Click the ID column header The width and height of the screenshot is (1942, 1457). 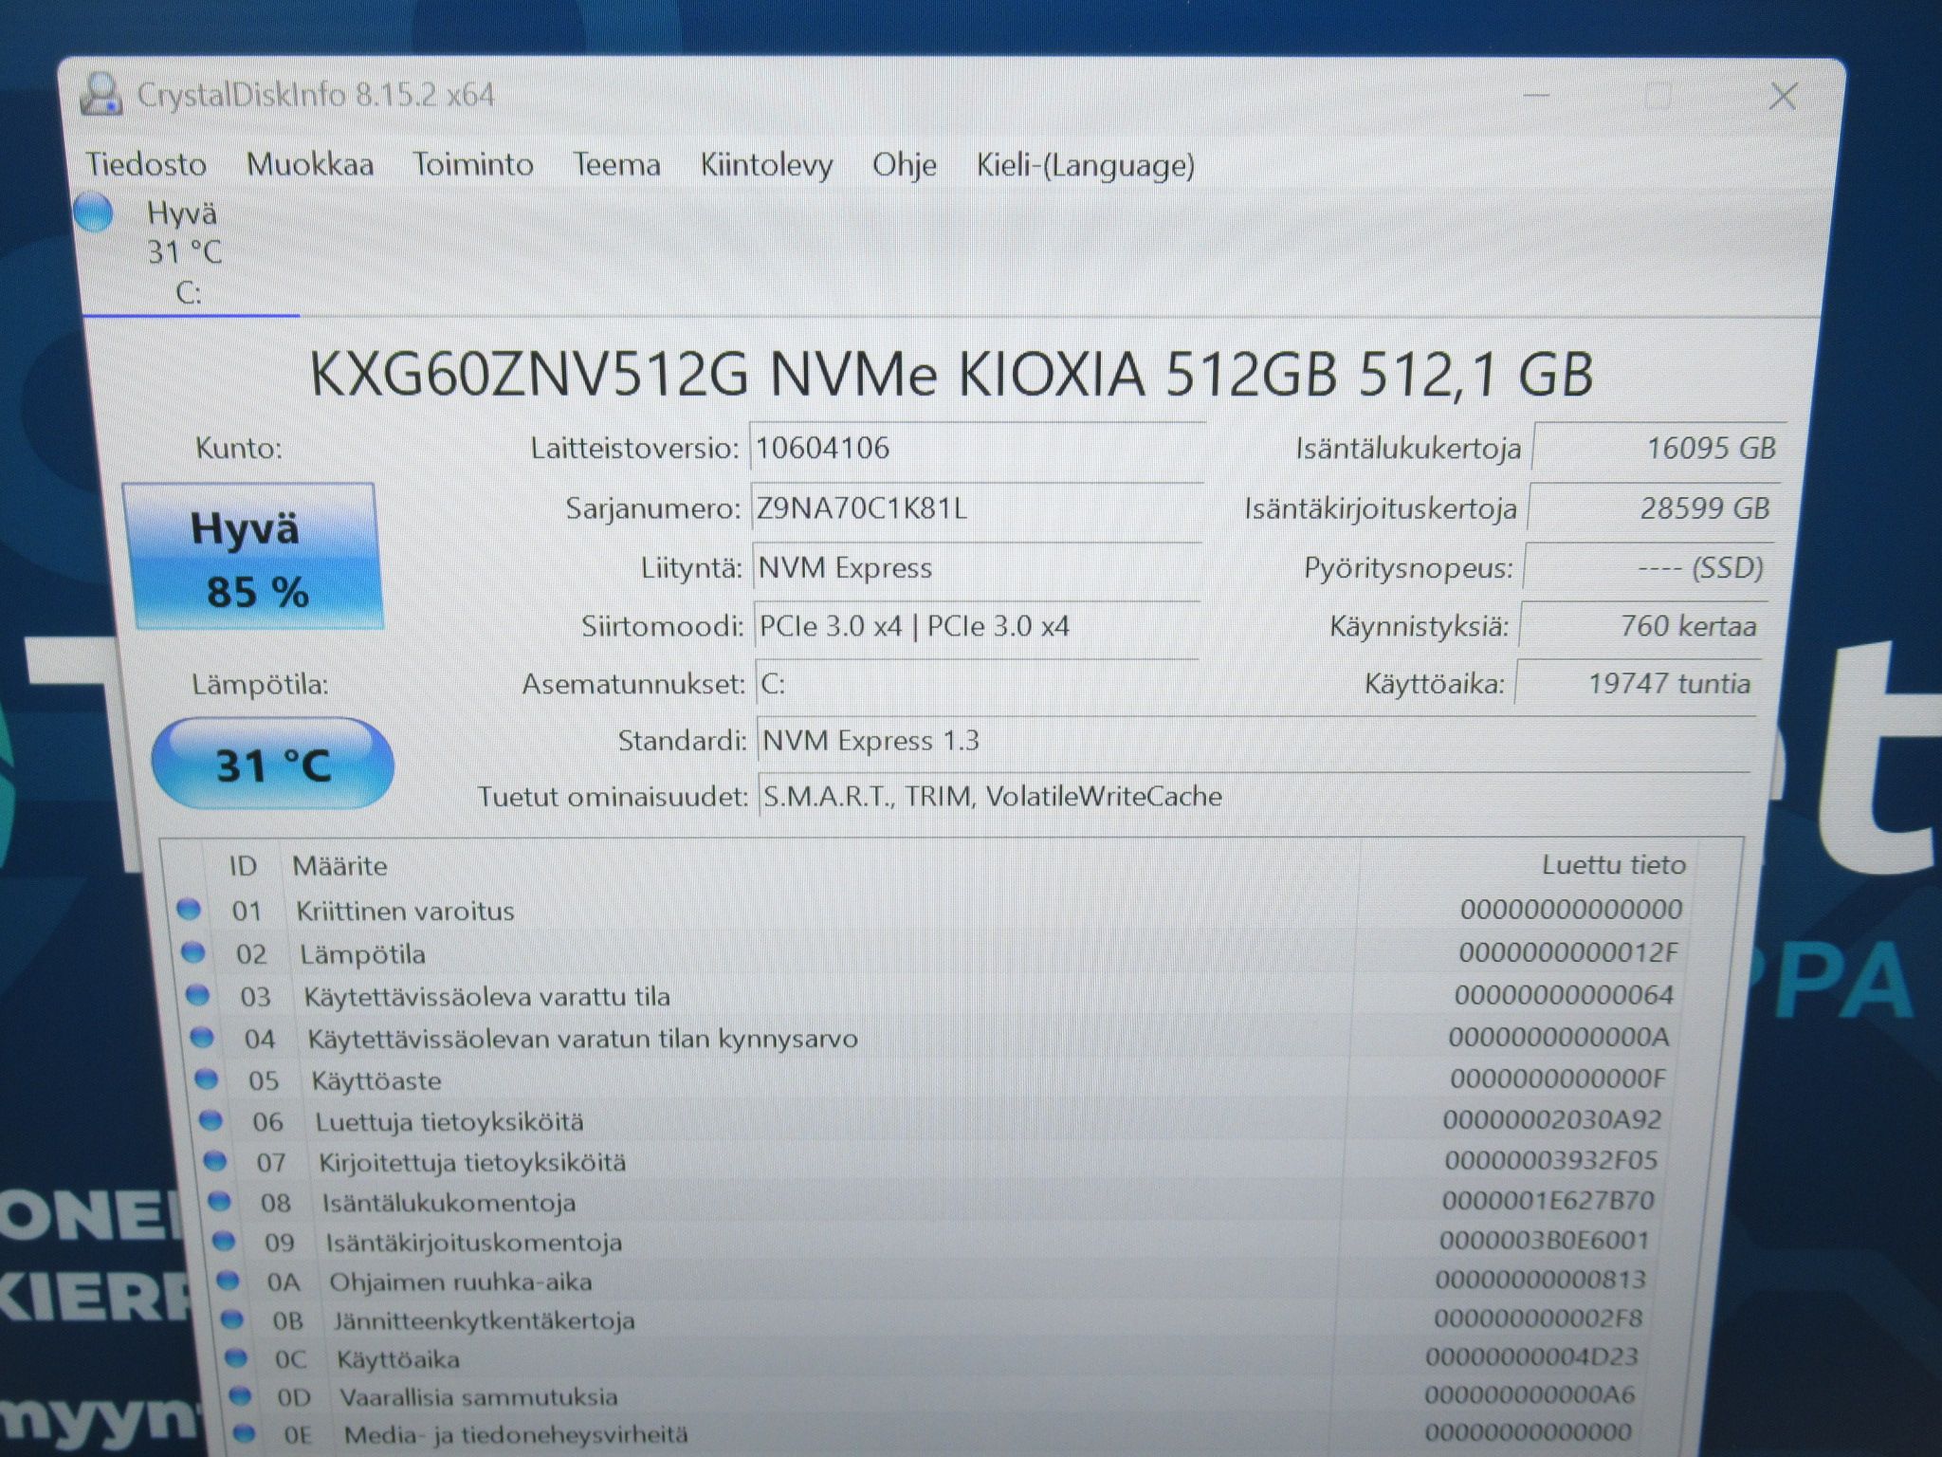[243, 866]
